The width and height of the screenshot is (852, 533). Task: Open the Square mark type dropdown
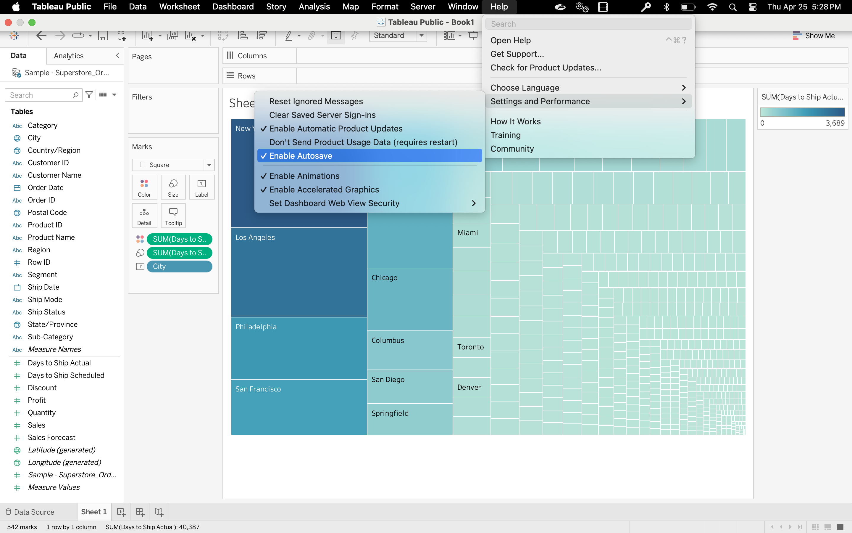click(209, 165)
